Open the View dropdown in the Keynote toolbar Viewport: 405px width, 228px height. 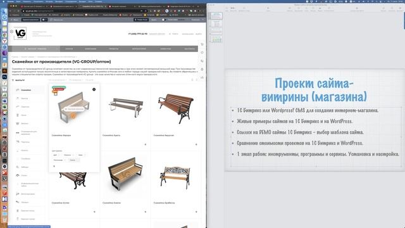pyautogui.click(x=227, y=9)
